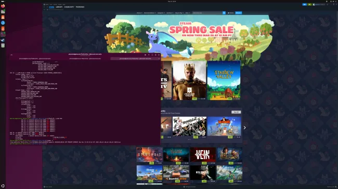Select the STORE tab in Steam

point(51,7)
